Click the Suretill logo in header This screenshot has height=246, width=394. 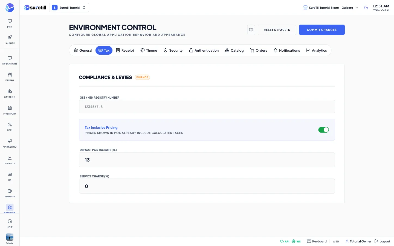pos(35,8)
